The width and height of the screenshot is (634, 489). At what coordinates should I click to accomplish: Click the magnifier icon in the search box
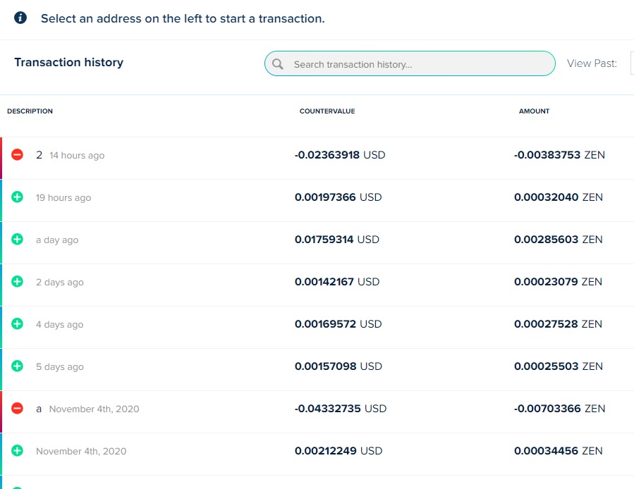tap(278, 64)
